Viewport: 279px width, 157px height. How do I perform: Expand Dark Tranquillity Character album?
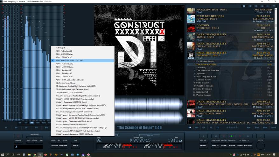[231, 46]
